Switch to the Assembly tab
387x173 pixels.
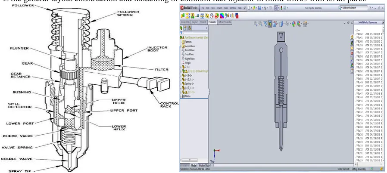coord(185,22)
